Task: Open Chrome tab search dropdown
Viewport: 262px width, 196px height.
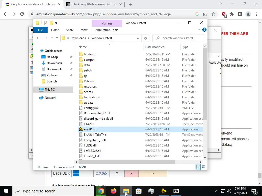Action: [221, 4]
